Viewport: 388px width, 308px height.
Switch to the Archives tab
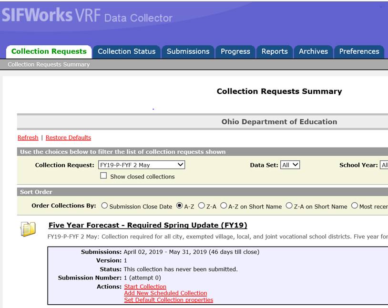tap(313, 51)
